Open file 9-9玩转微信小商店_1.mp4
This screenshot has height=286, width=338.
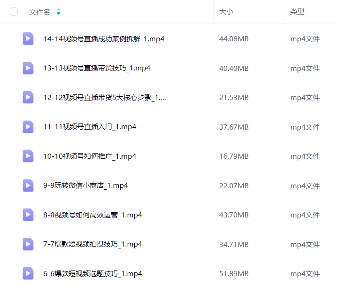point(85,186)
